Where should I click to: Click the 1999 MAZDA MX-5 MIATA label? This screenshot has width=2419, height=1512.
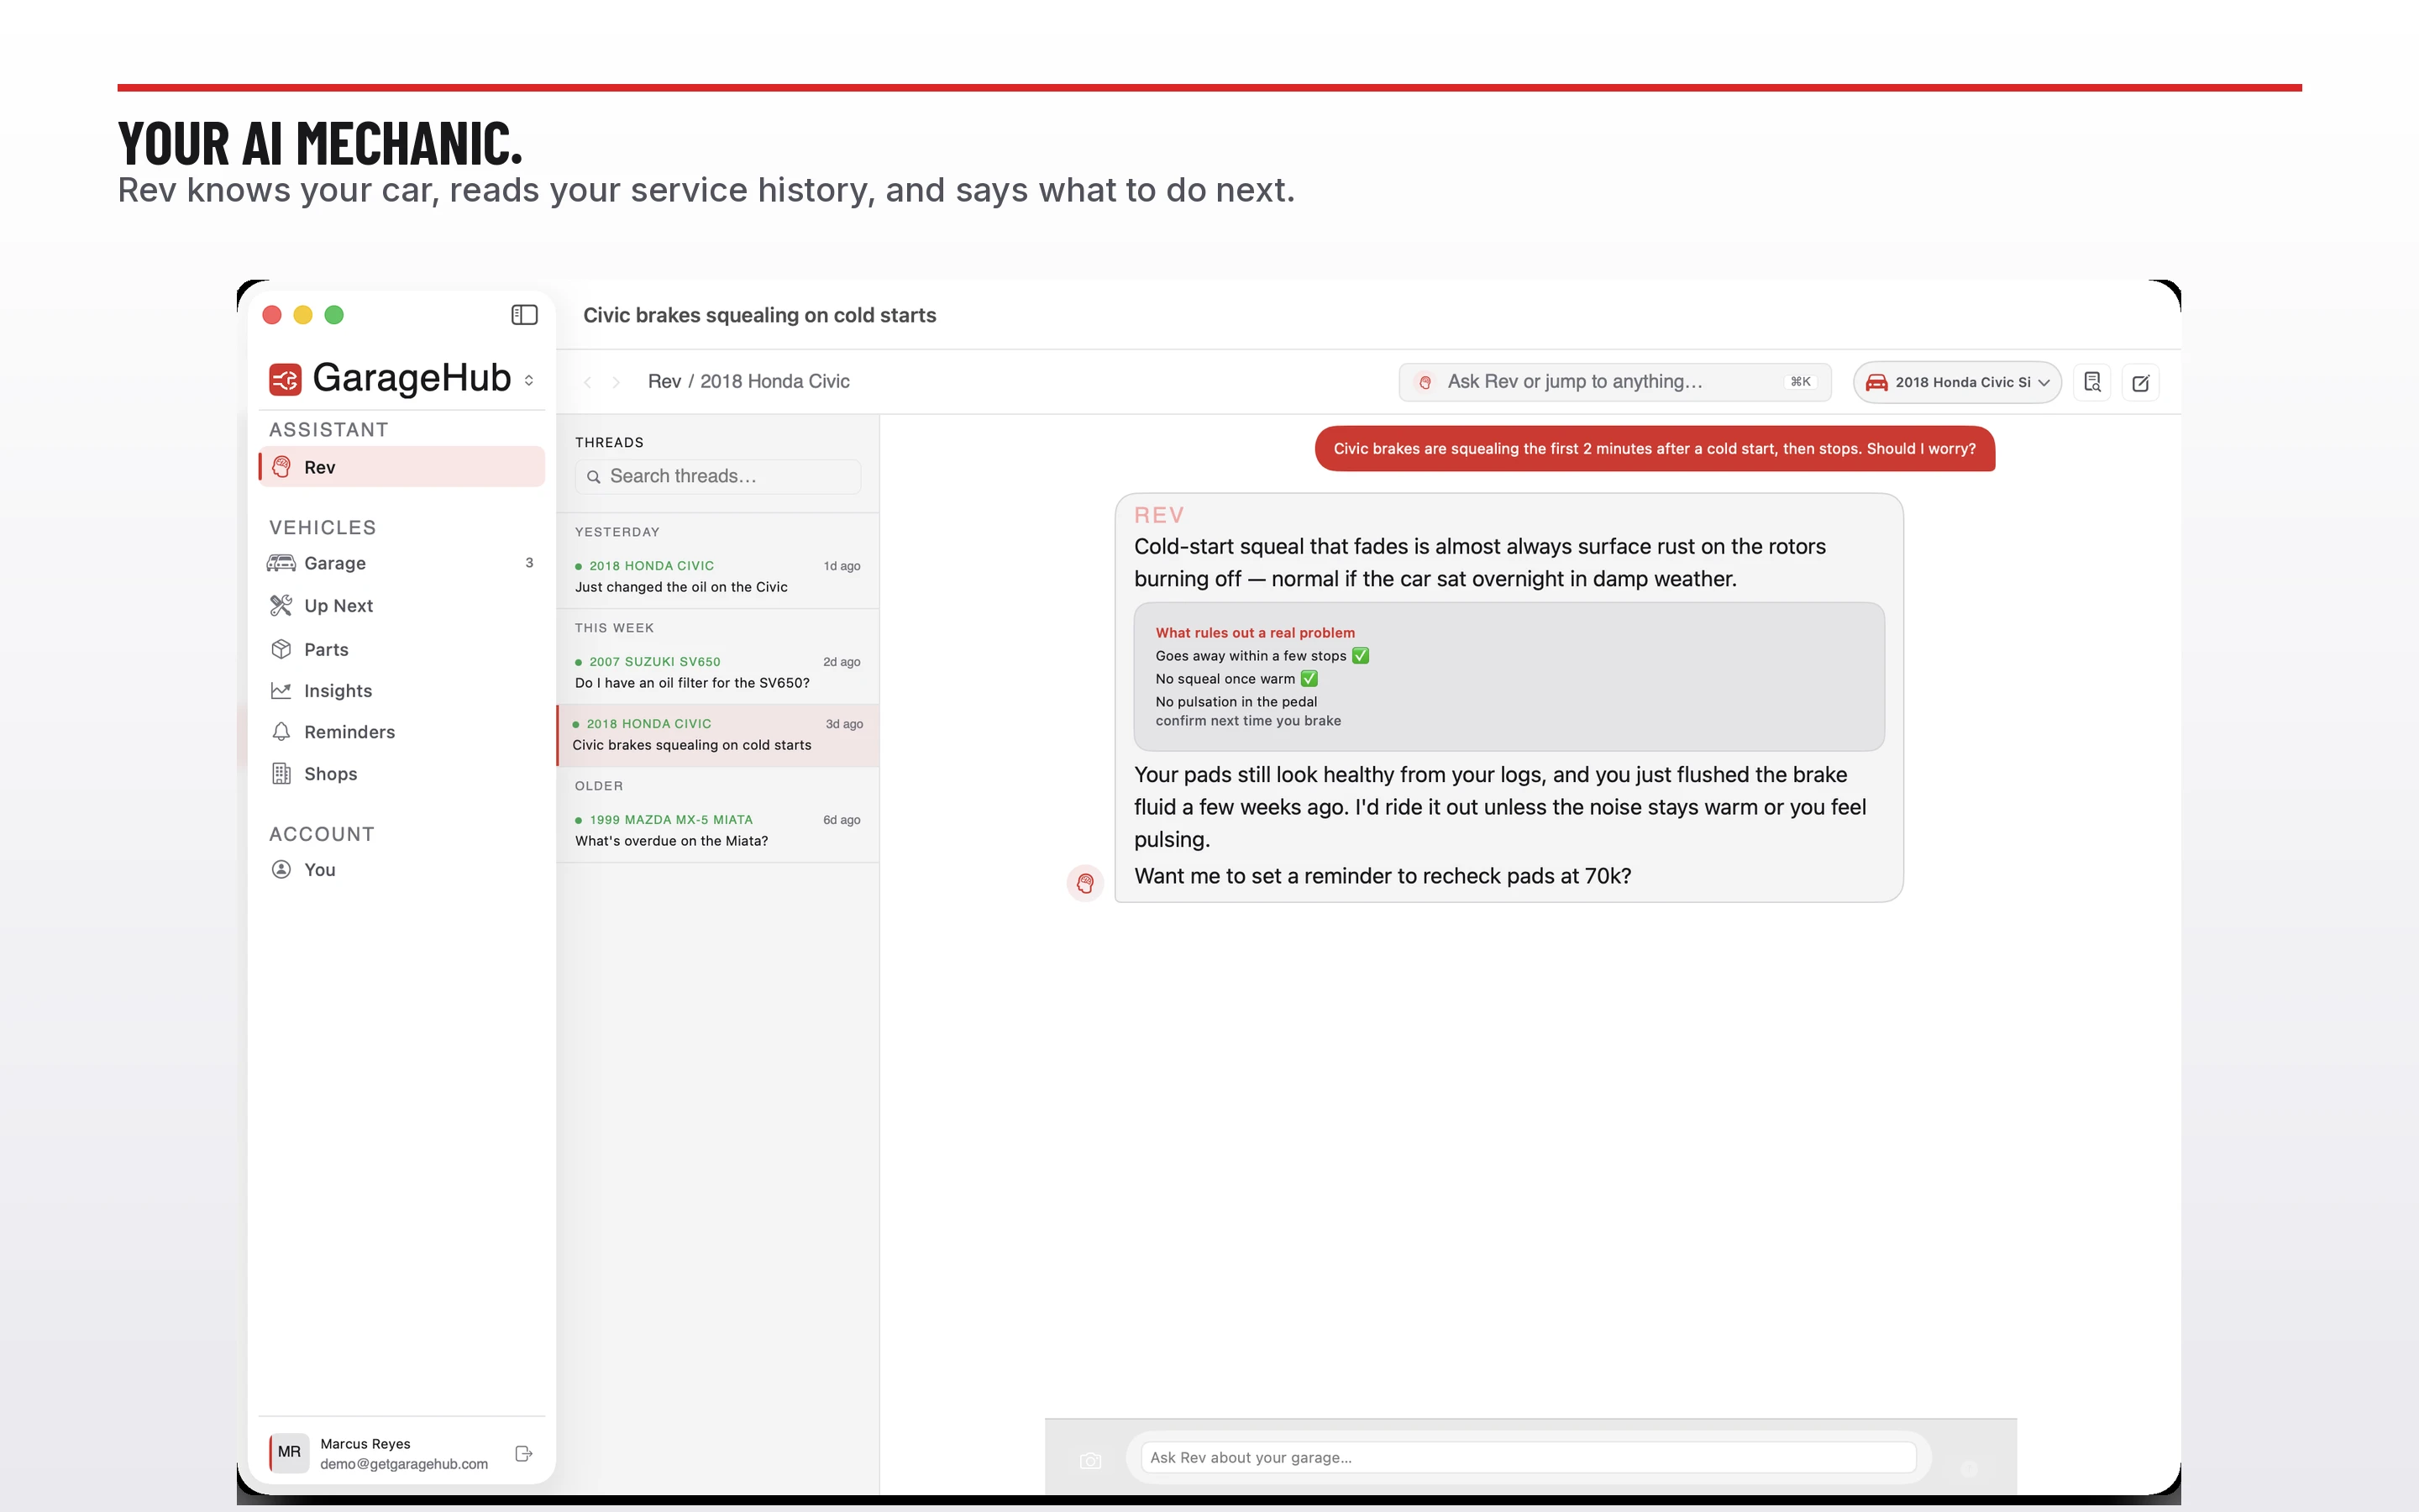671,820
